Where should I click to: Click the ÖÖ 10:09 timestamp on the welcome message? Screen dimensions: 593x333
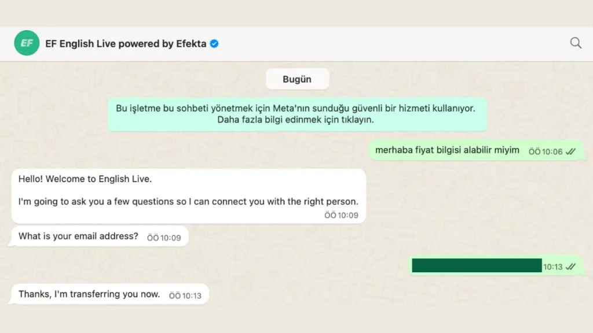pos(341,215)
